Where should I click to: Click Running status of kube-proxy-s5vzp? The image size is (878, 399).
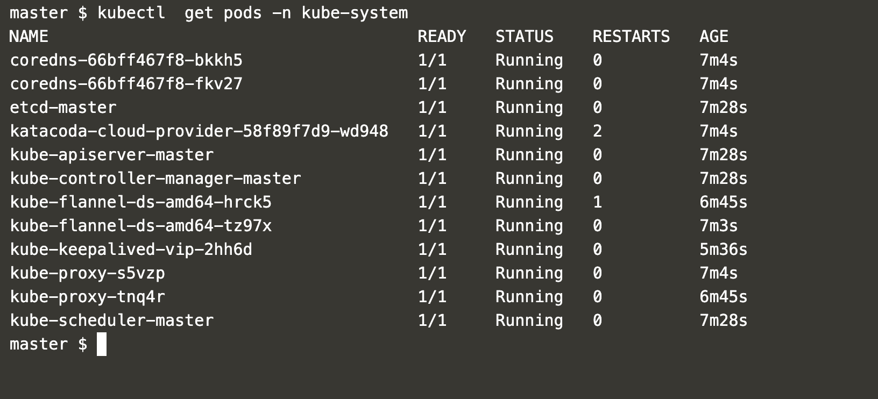529,273
